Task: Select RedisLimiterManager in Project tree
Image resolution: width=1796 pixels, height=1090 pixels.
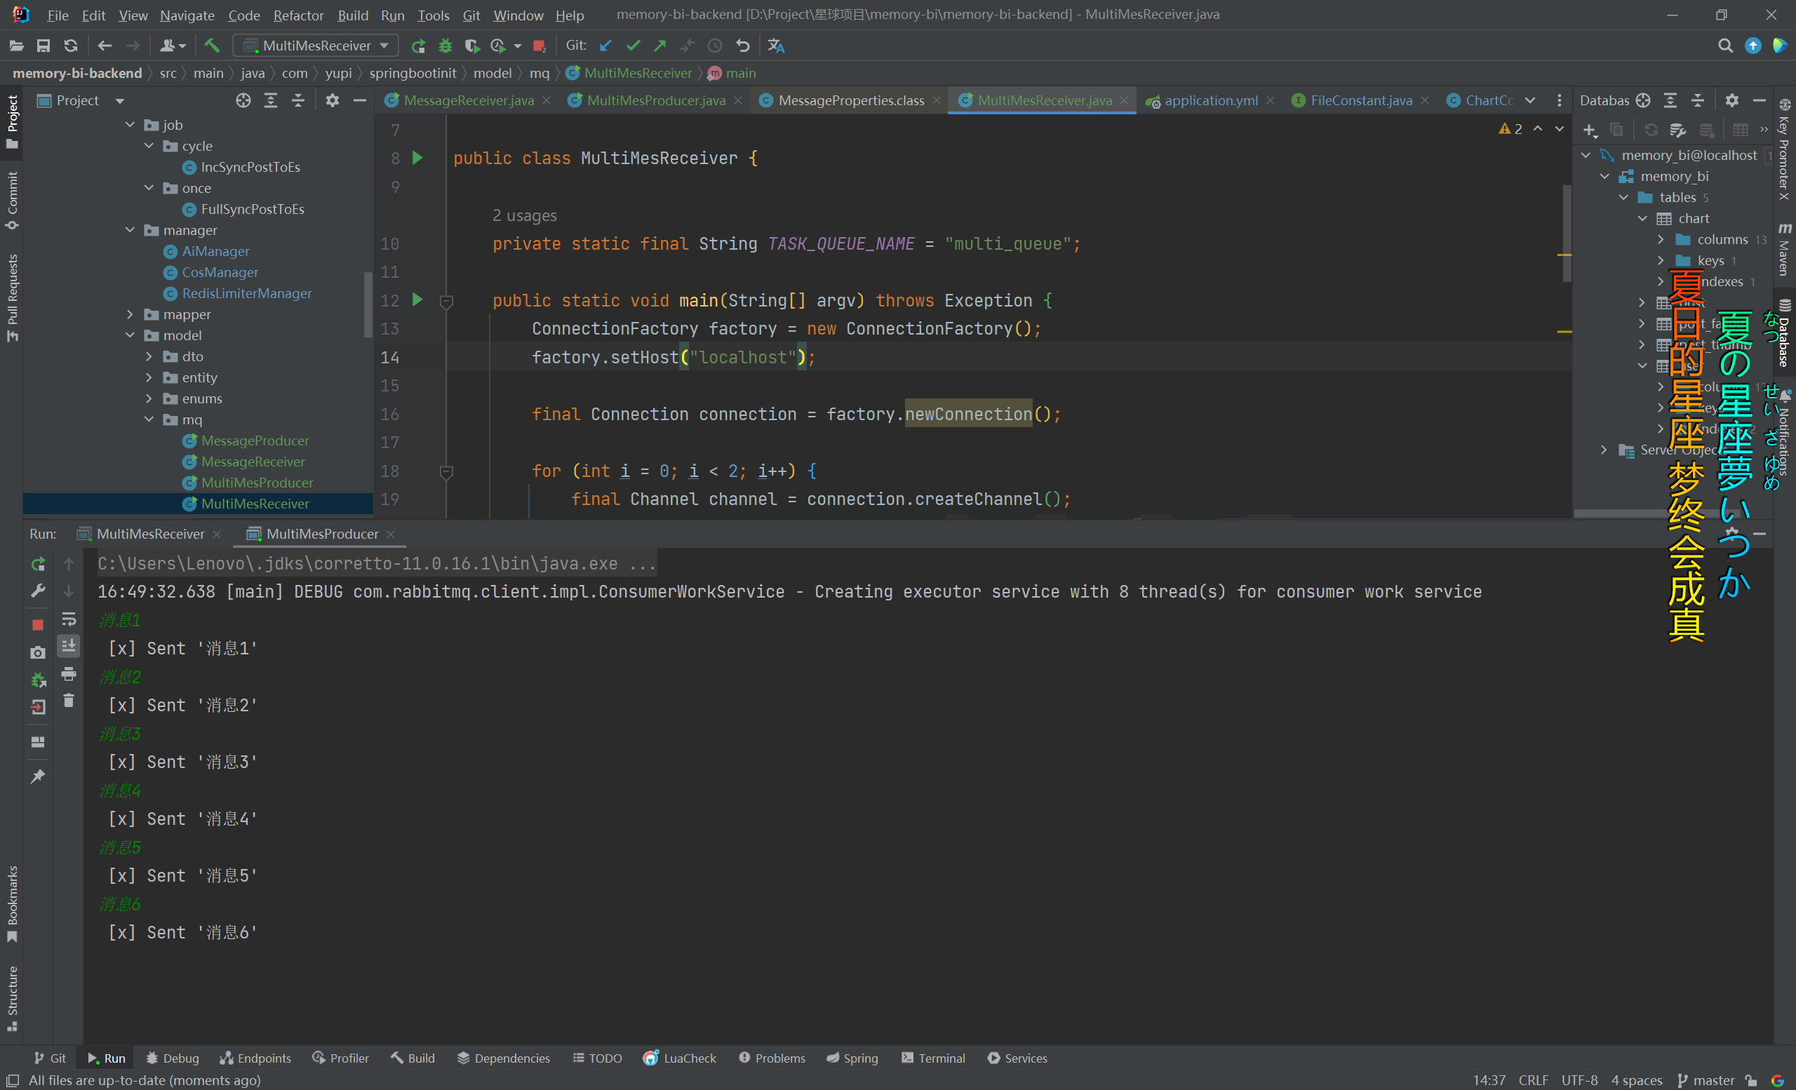Action: 246,294
